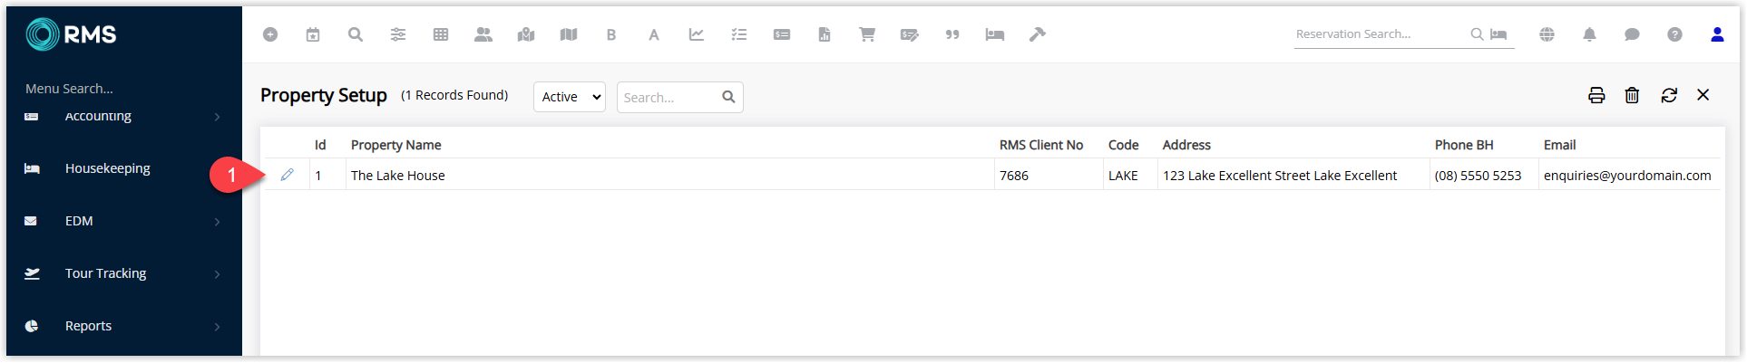Expand the Tour Tracking menu

pyautogui.click(x=123, y=273)
